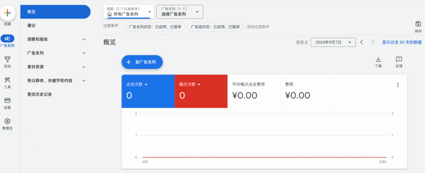425x173 pixels.
Task: Go to previous date with left arrow
Action: point(361,42)
